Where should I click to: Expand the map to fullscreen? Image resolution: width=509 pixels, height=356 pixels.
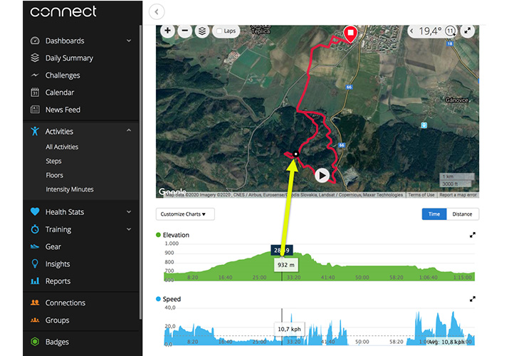[467, 31]
